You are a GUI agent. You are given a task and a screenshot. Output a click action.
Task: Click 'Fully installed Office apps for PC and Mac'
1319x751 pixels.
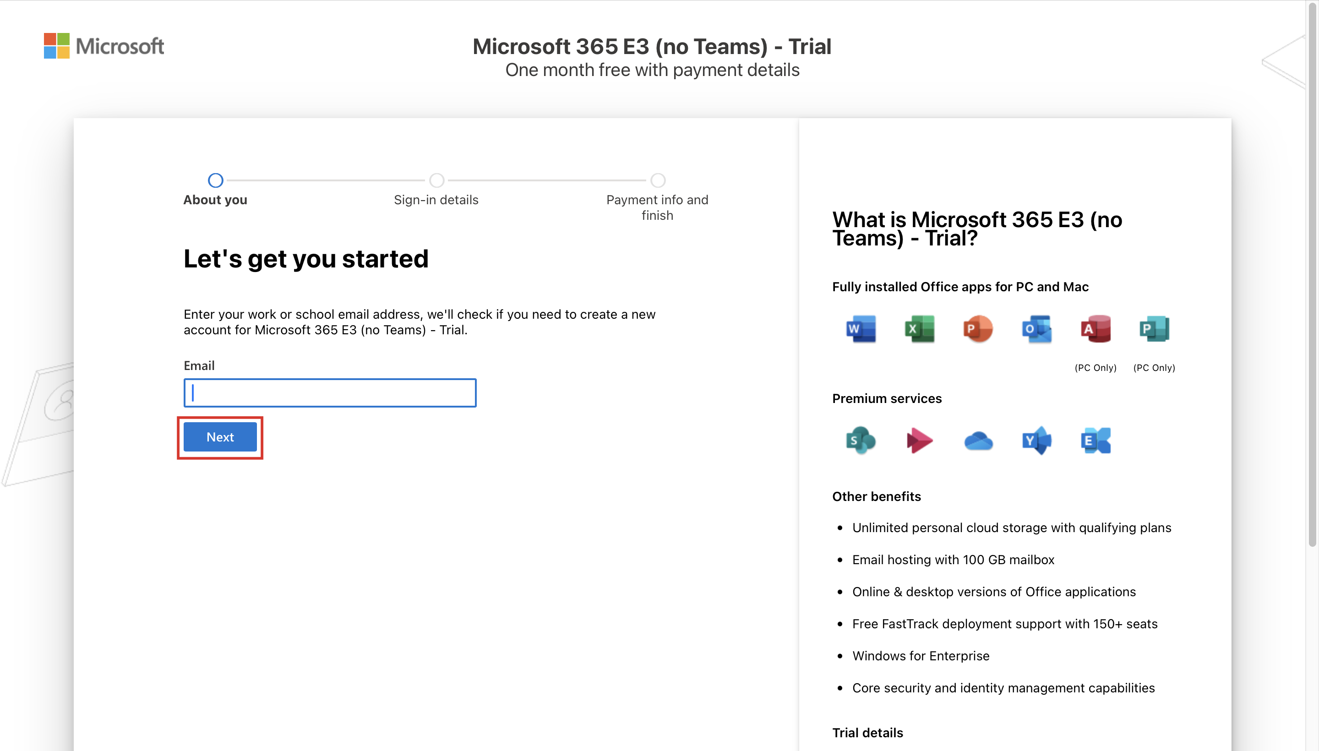click(x=960, y=287)
